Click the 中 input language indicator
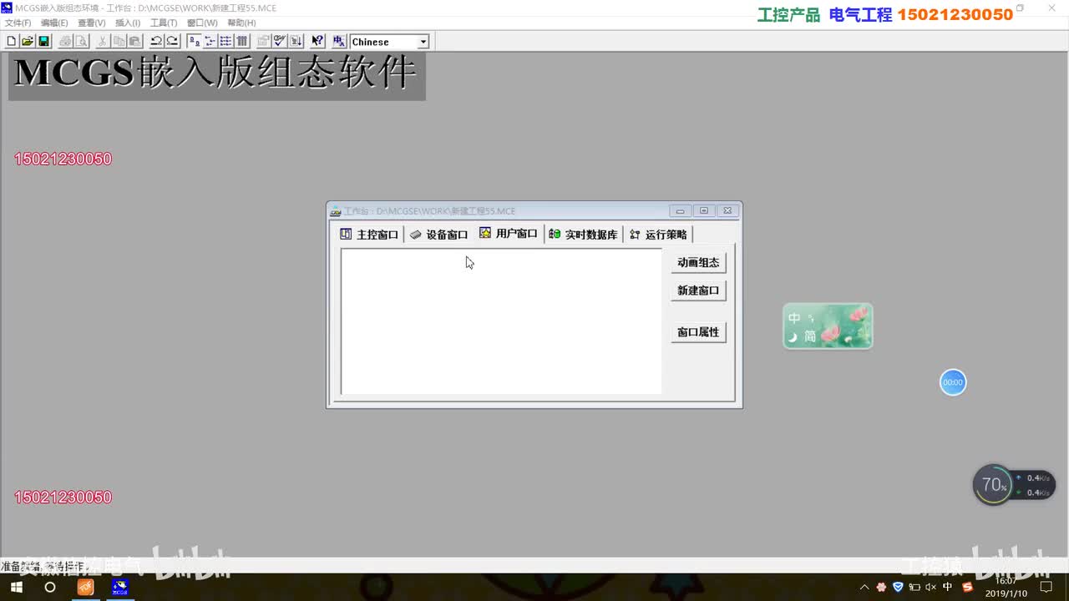Viewport: 1069px width, 601px height. (x=947, y=587)
